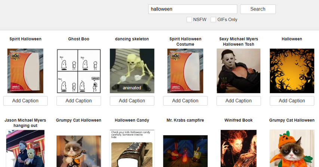Select the Jason and Michael Myers thumbnail
This screenshot has height=167, width=319.
point(25,149)
